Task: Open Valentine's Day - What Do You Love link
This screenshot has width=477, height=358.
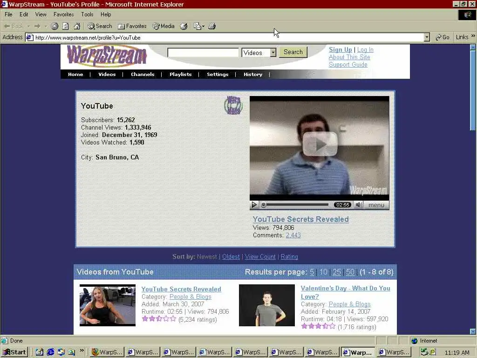Action: pyautogui.click(x=345, y=292)
